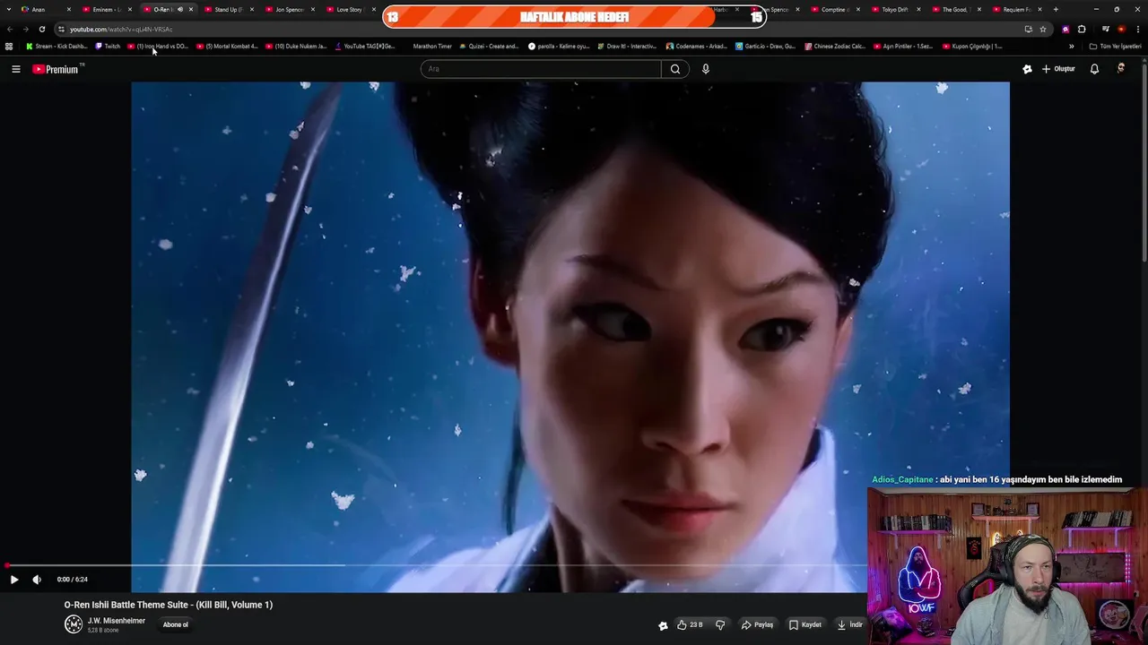The width and height of the screenshot is (1148, 645).
Task: Install app icon in address bar
Action: [x=1028, y=29]
